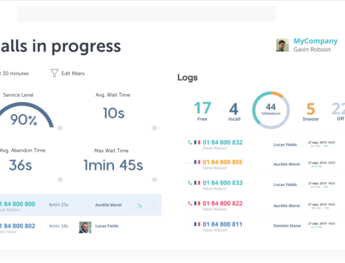
Task: Open the MyCompany account link
Action: pos(315,41)
